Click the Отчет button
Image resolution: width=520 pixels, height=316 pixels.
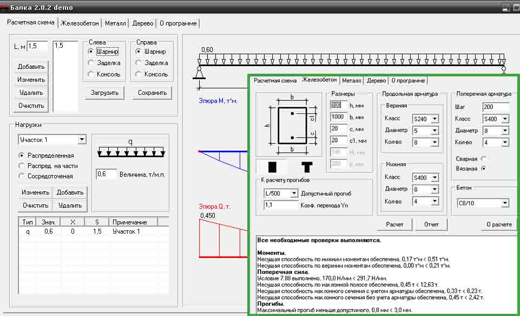(x=431, y=224)
